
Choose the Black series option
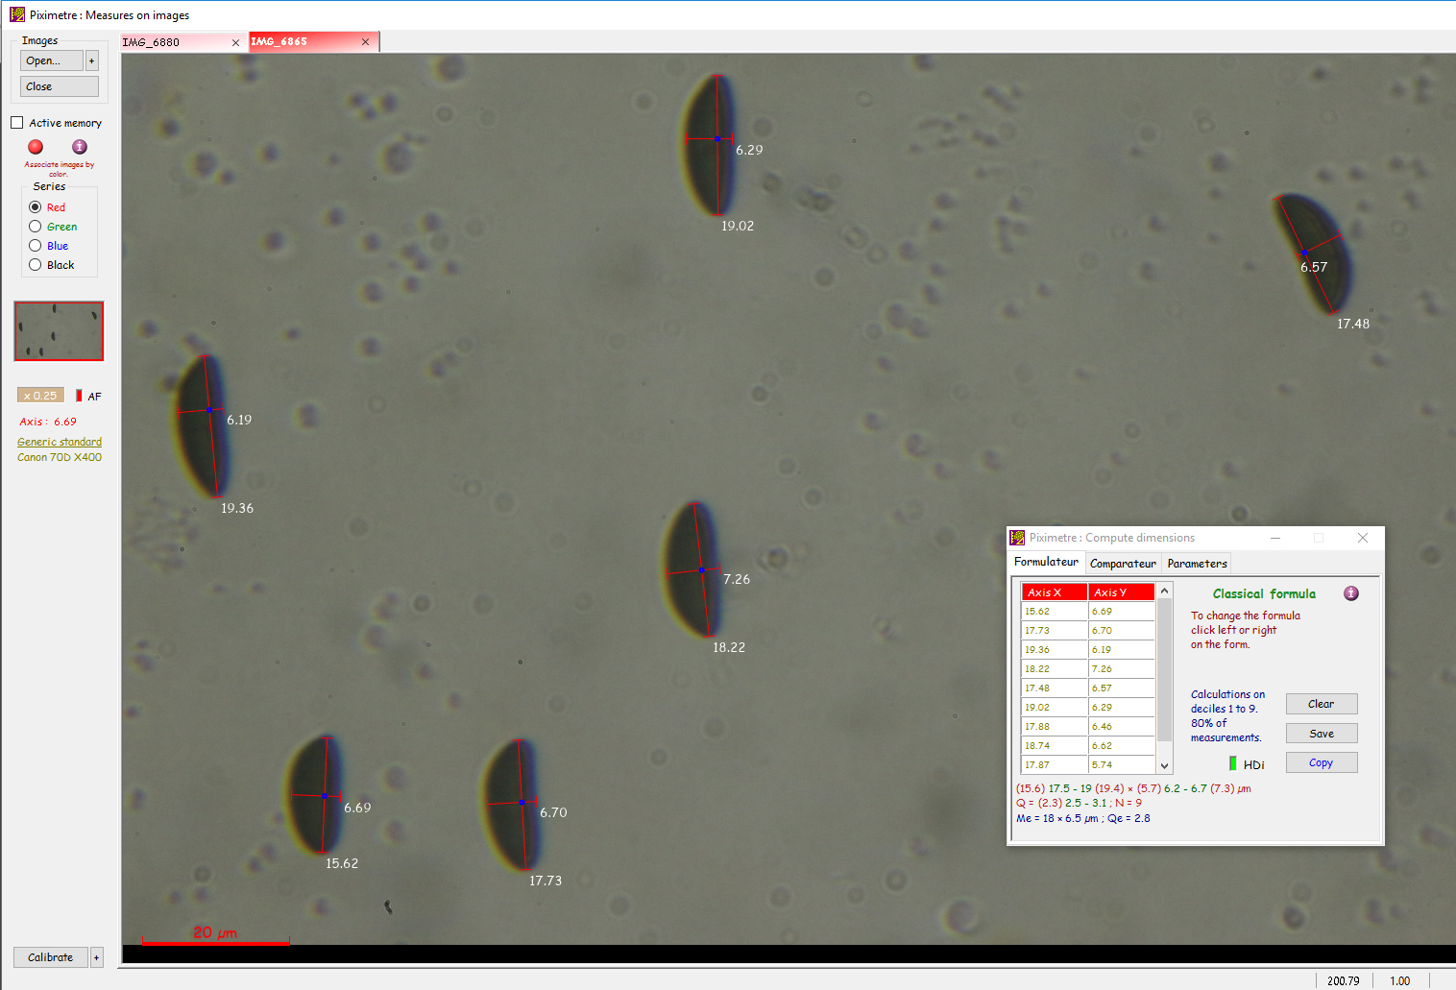point(36,265)
